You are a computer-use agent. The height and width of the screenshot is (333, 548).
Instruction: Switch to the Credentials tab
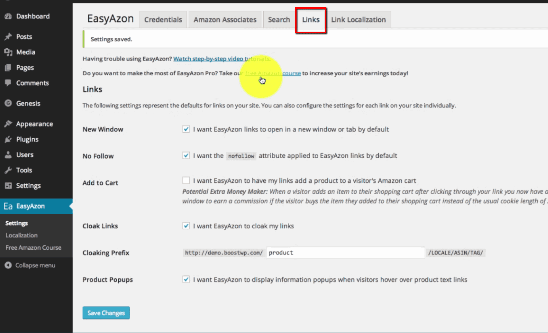163,19
